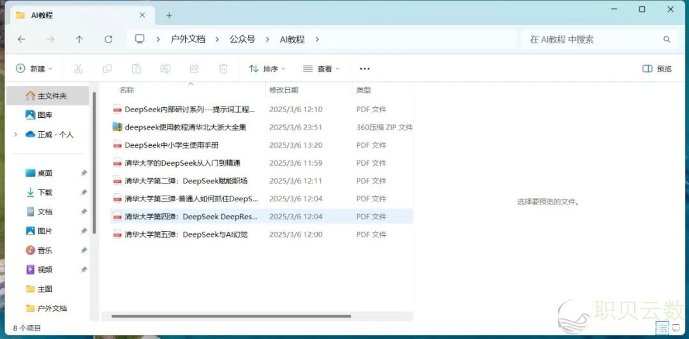Click date 2025/3/6 23:51 cell
Viewport: 689px width, 339px height.
click(296, 127)
